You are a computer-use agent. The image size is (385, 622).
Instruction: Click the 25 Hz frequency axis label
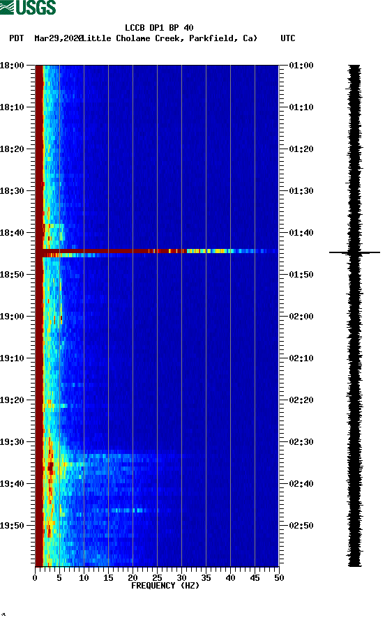click(157, 578)
